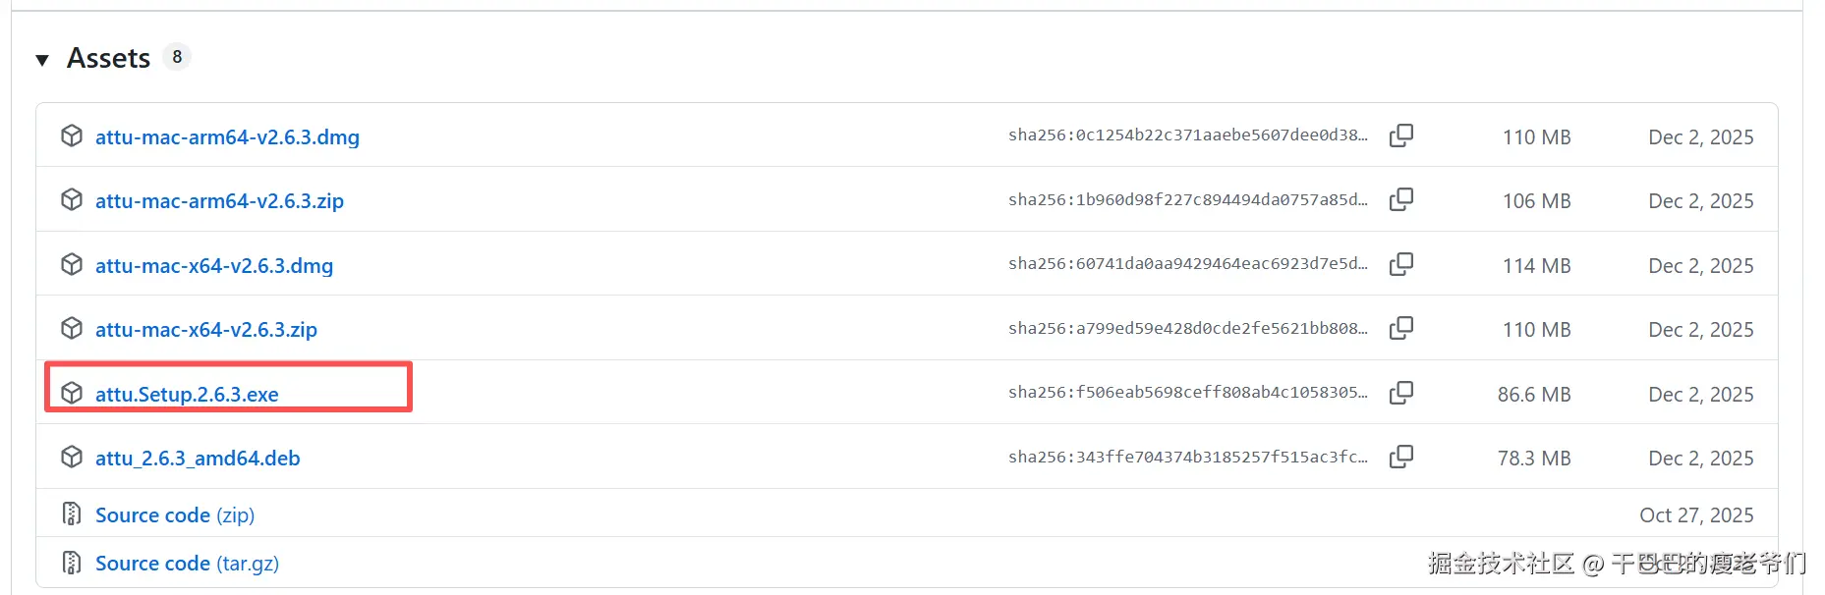Download Source code (zip)
The height and width of the screenshot is (595, 1825).
tap(175, 515)
